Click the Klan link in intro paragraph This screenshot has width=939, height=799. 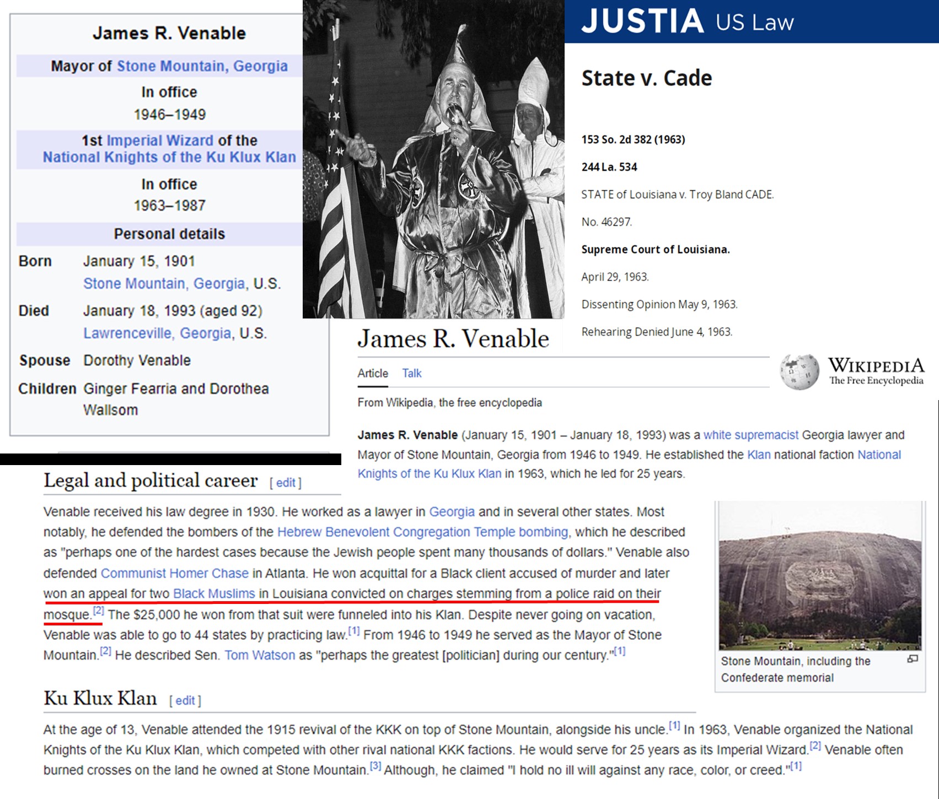point(759,455)
